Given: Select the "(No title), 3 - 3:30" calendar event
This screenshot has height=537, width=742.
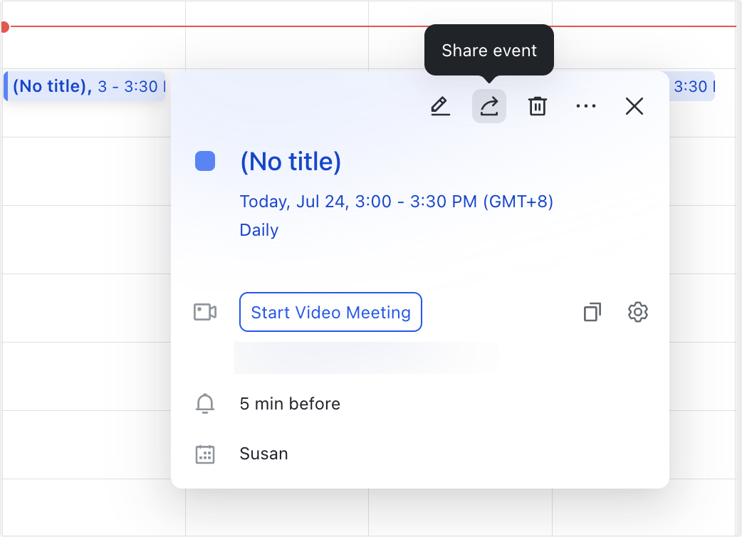Looking at the screenshot, I should (85, 86).
